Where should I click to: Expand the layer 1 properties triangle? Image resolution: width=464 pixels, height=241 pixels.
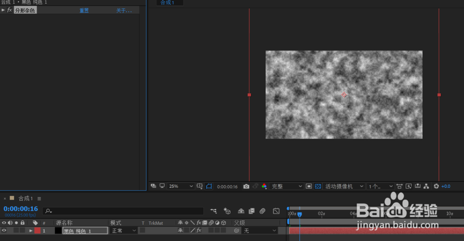point(31,231)
